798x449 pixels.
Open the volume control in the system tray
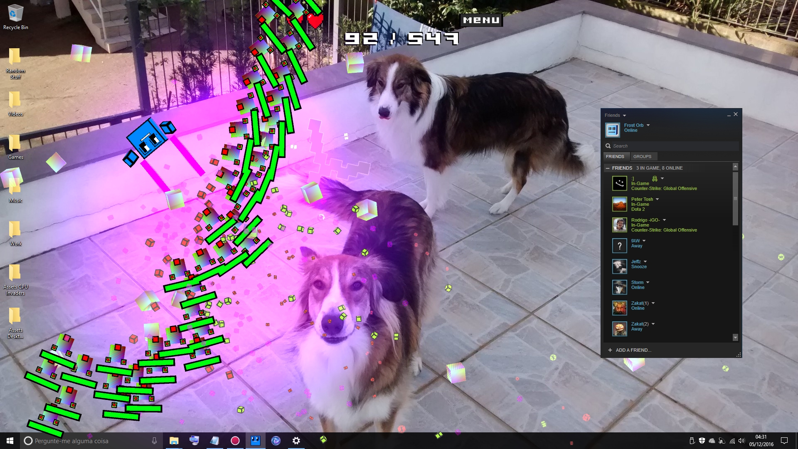coord(742,441)
